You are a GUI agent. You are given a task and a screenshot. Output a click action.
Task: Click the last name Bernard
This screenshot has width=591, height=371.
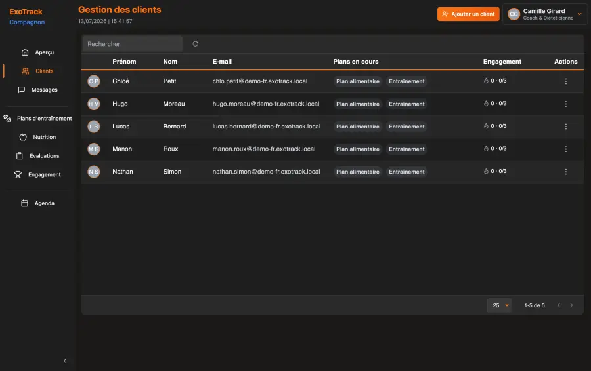[x=175, y=127]
